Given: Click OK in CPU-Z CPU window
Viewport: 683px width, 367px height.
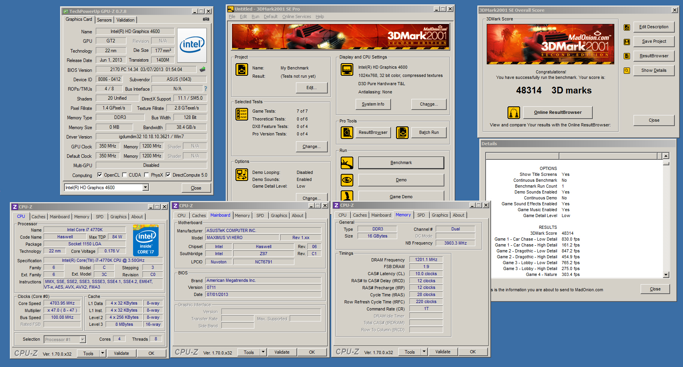Looking at the screenshot, I should click(152, 353).
